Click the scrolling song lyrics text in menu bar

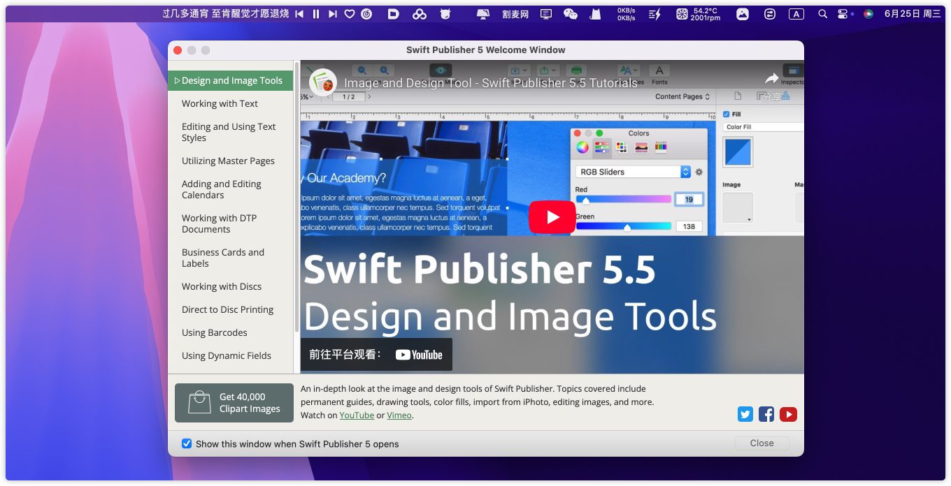[225, 14]
